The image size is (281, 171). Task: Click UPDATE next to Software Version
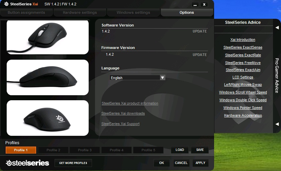click(199, 31)
